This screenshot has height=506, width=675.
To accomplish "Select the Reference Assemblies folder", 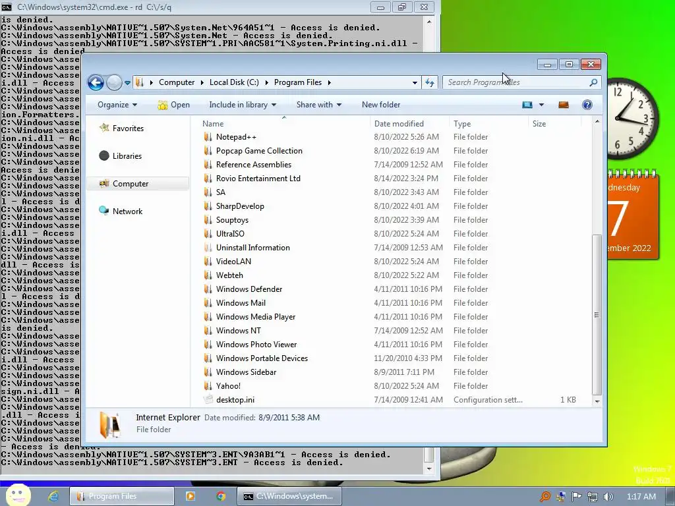I will pyautogui.click(x=254, y=164).
